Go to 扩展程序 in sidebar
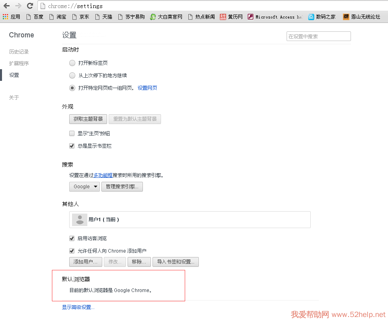The image size is (388, 319). point(19,64)
